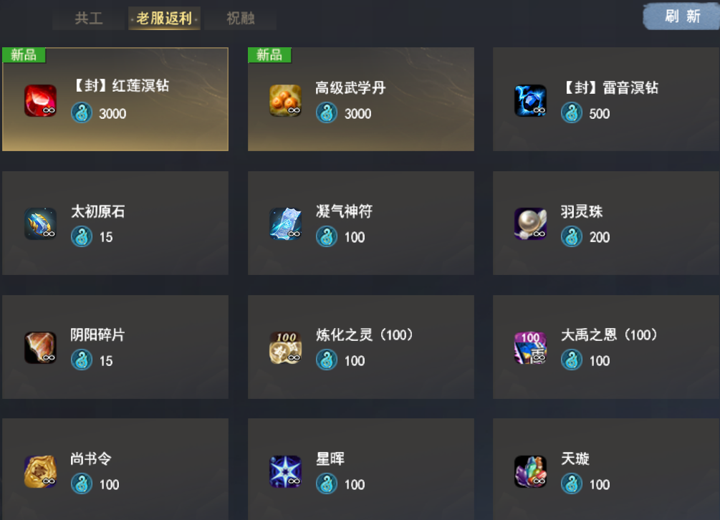Click the 星晖 star icon
Screen dimensions: 720x520
[286, 471]
